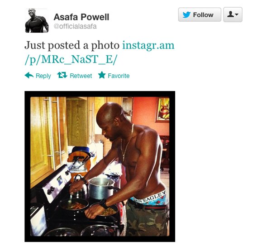Open the embedded Instagram kitchen photo
Viewport: 267px width, 247px height.
100,166
